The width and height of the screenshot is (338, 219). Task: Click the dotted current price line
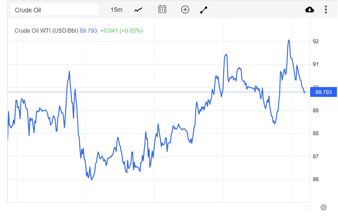click(159, 92)
